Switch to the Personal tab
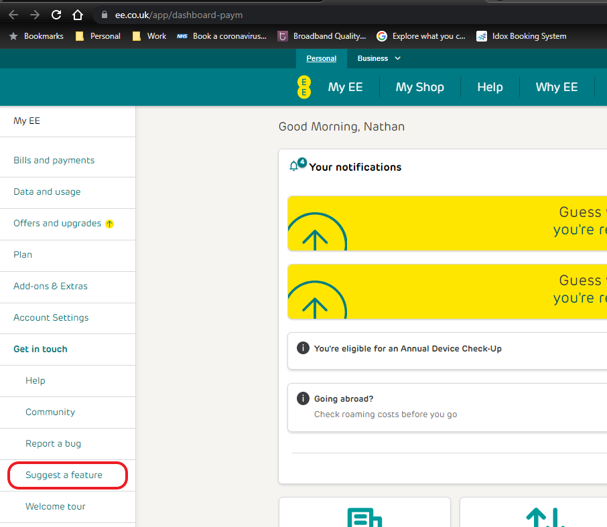607x527 pixels. point(322,58)
